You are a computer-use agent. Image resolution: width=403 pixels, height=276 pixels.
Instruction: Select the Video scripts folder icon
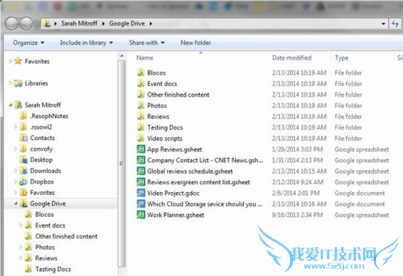[x=140, y=138]
